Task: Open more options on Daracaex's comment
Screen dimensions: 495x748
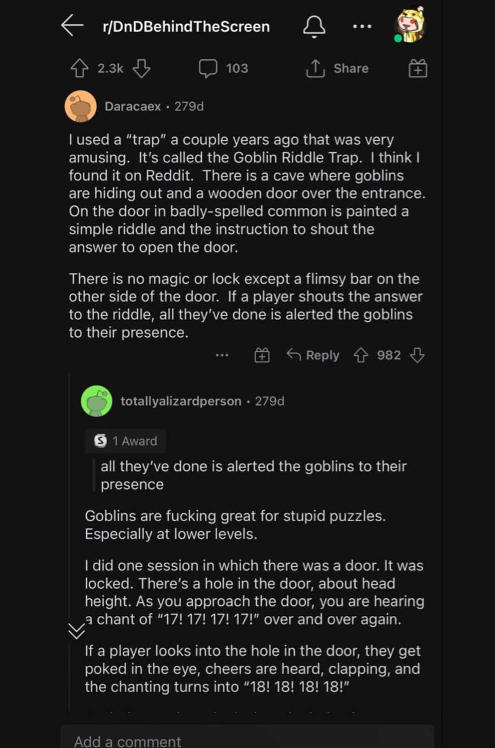Action: click(222, 355)
